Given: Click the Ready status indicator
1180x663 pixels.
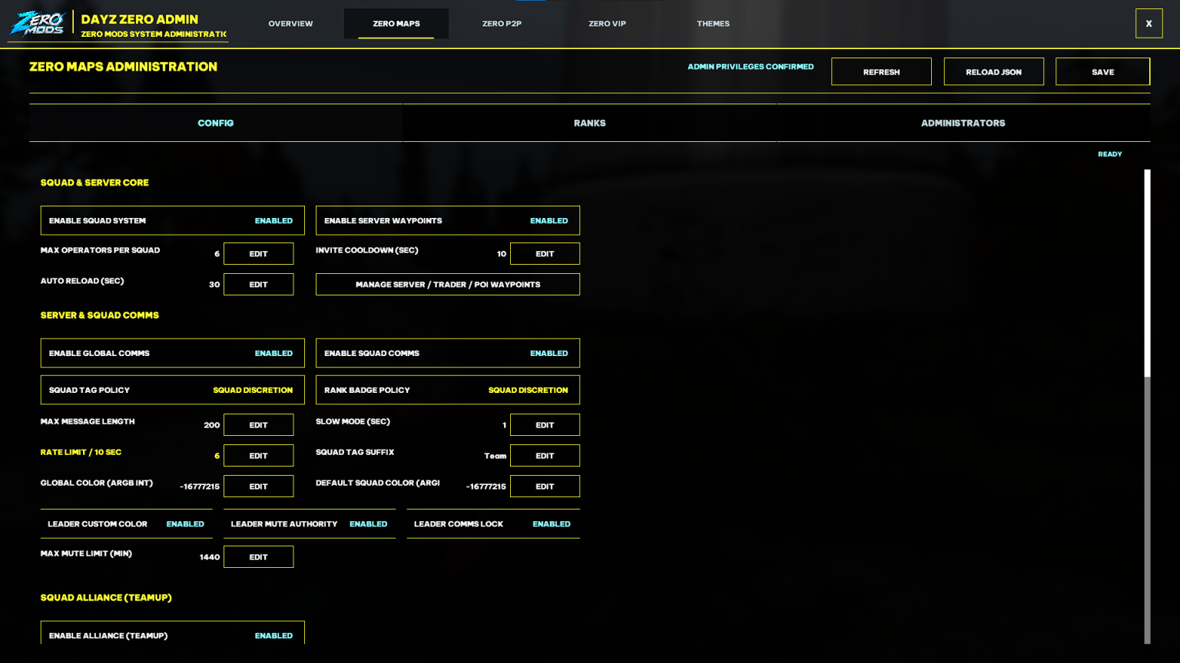Looking at the screenshot, I should (1110, 154).
